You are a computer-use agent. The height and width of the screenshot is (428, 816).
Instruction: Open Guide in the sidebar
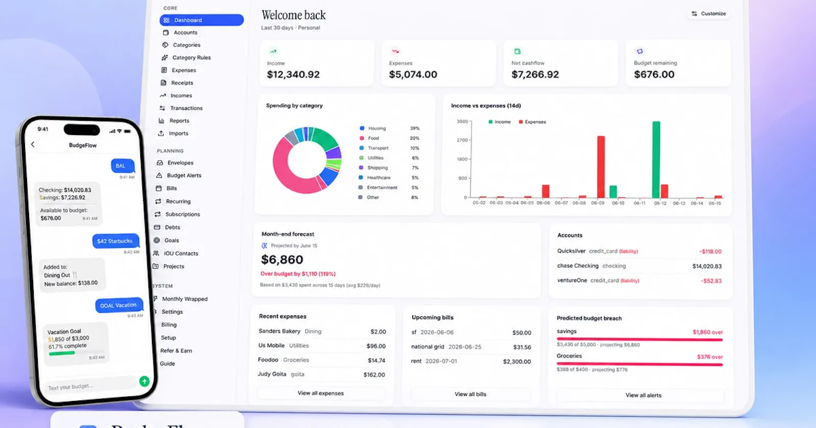(x=167, y=364)
